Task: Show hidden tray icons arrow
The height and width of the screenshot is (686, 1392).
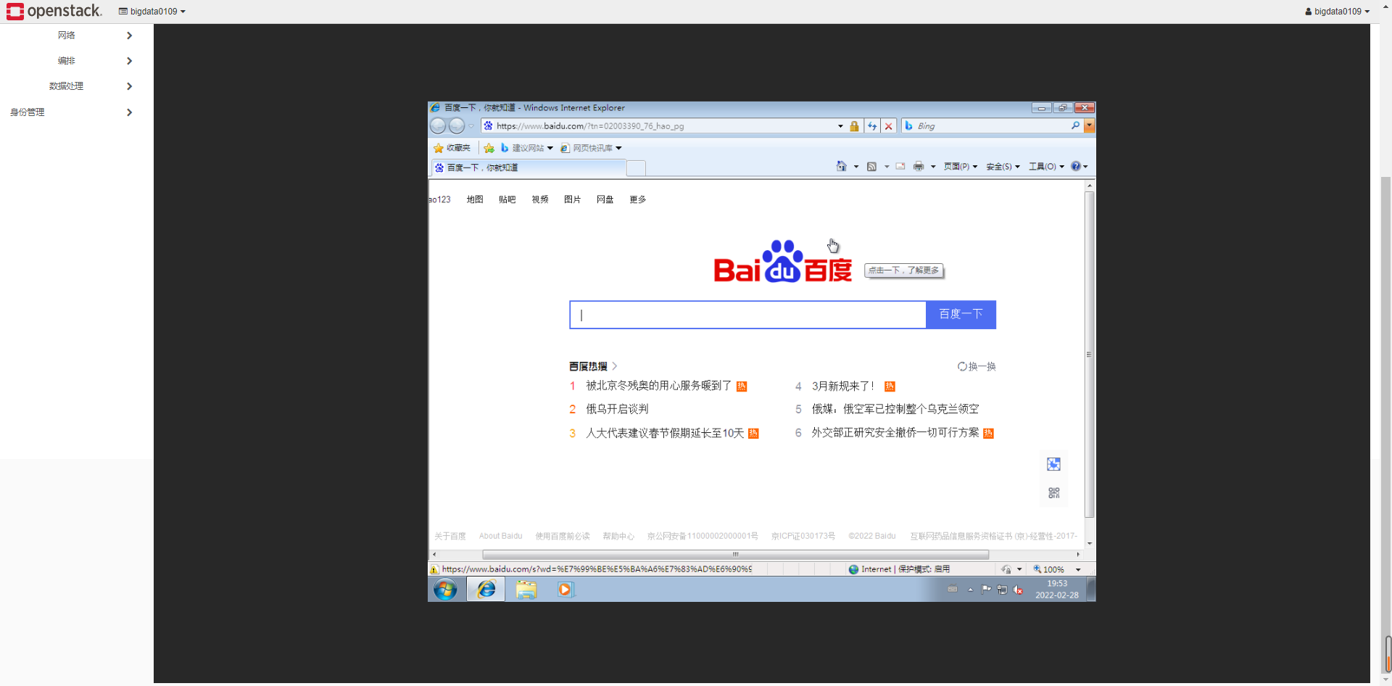Action: coord(970,590)
